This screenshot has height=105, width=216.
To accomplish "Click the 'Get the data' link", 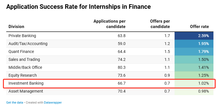I will (x=14, y=102).
